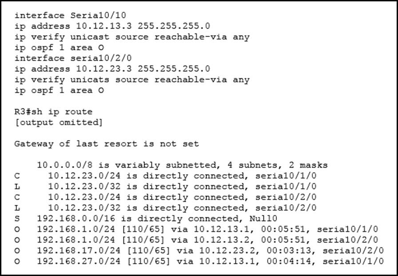Click the "S" static route code letter
The image size is (398, 276).
[x=17, y=219]
